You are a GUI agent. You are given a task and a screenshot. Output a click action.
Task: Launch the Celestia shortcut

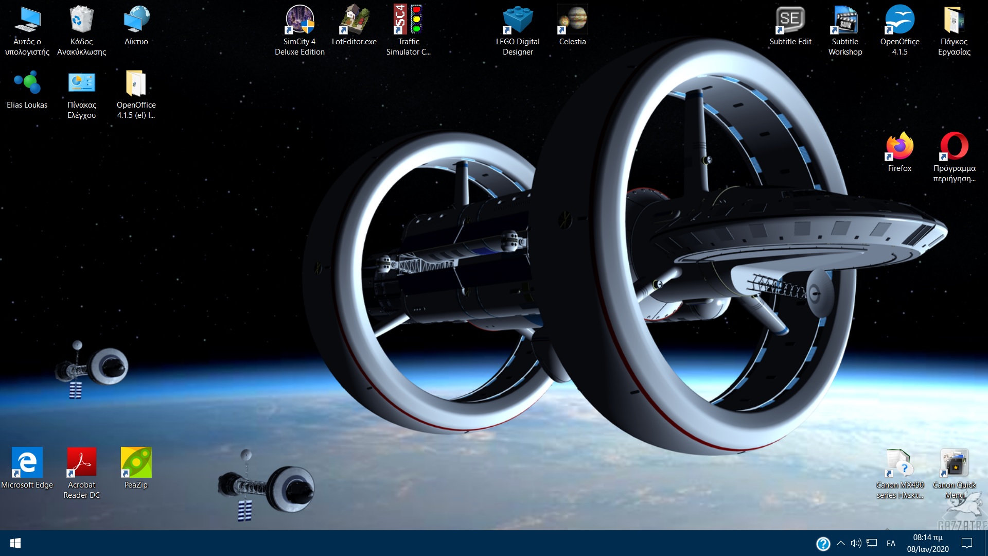572,26
